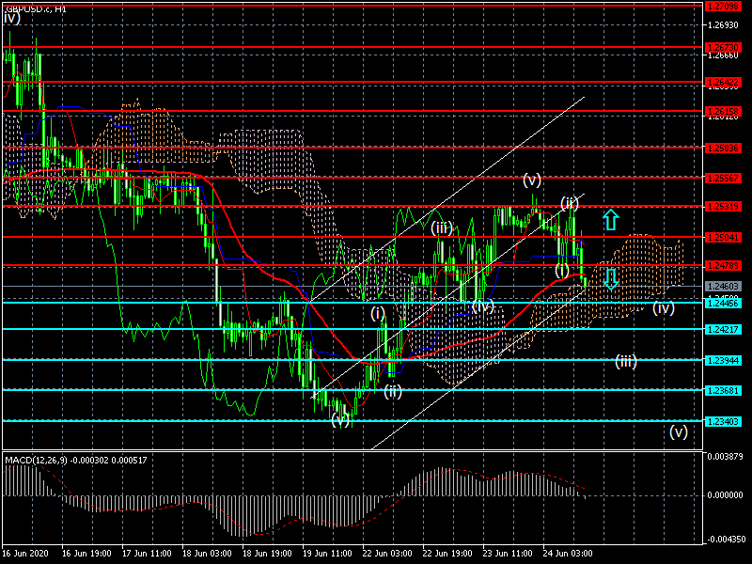
Task: Select the projected (v) label near 1.23403
Action: tap(678, 431)
